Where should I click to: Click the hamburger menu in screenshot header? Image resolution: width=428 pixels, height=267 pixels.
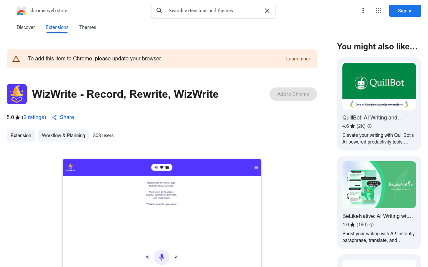pyautogui.click(x=256, y=168)
